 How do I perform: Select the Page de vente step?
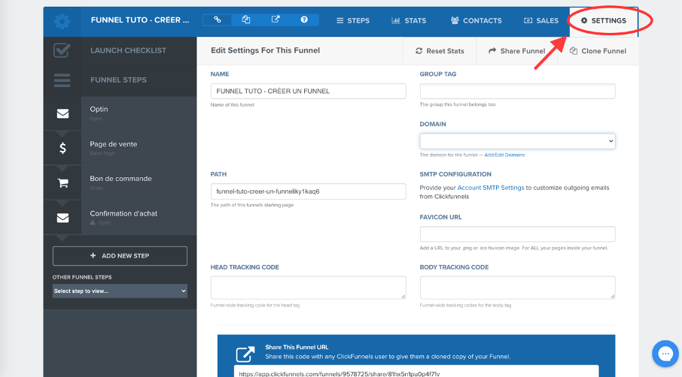coord(120,148)
